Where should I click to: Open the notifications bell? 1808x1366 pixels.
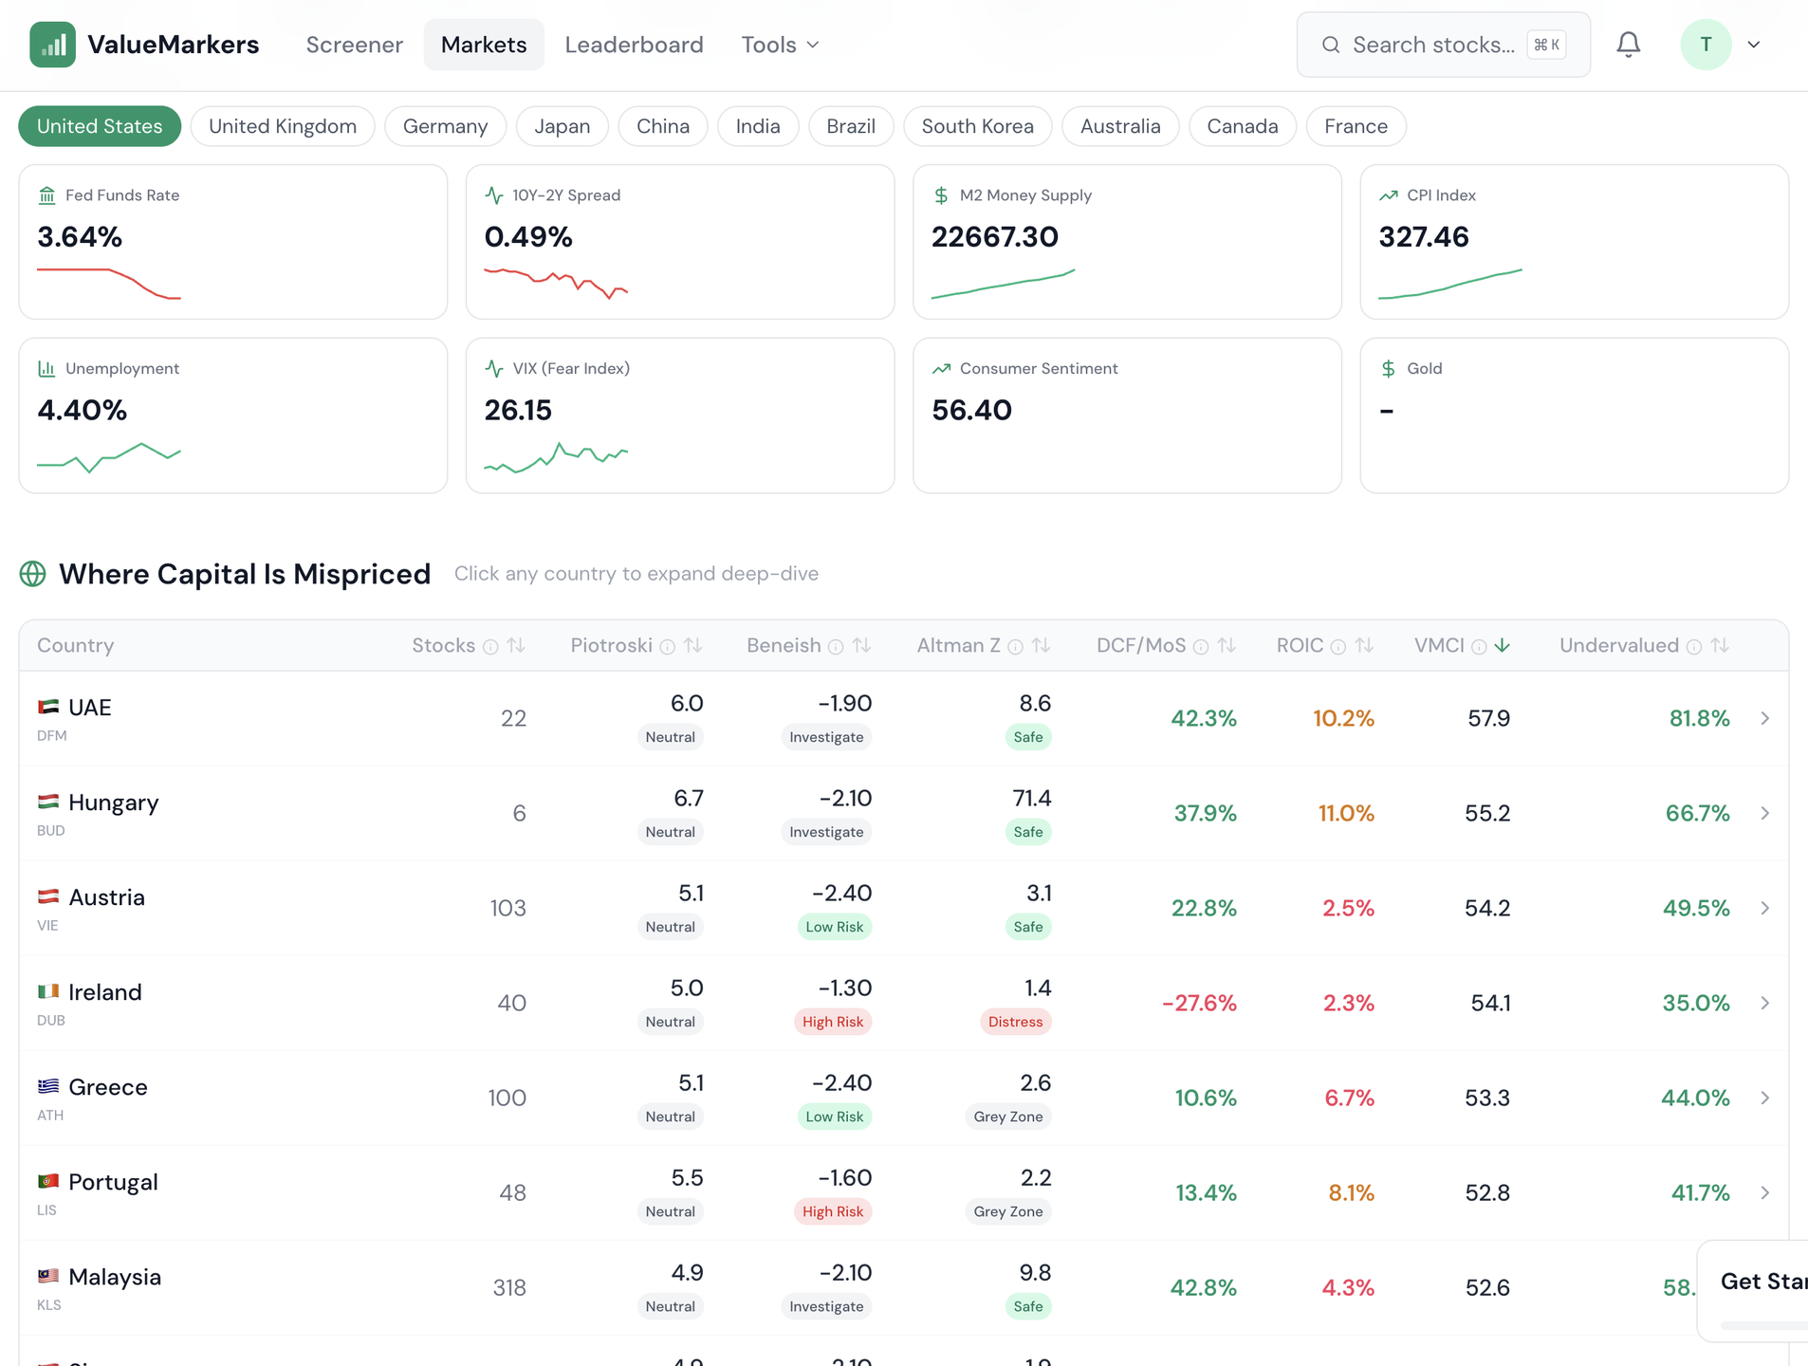(1628, 45)
